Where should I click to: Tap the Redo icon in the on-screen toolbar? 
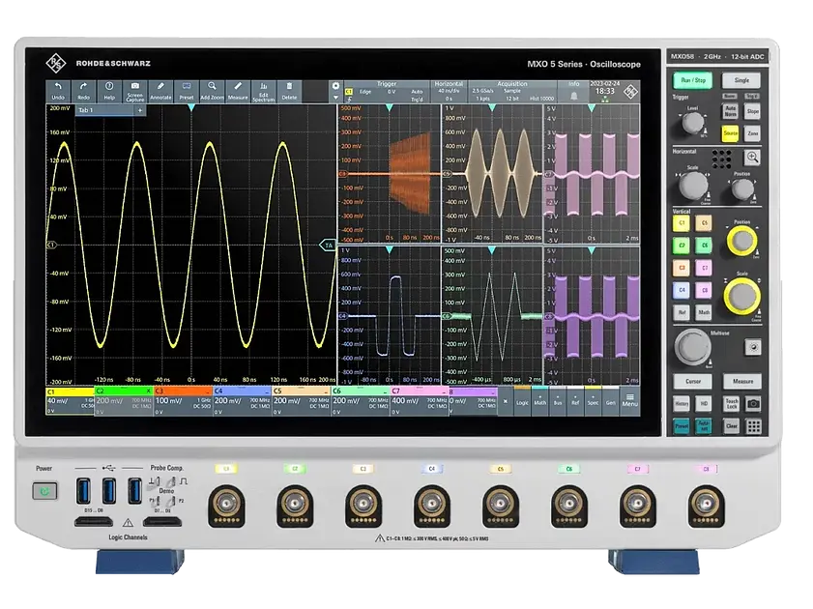pyautogui.click(x=83, y=91)
